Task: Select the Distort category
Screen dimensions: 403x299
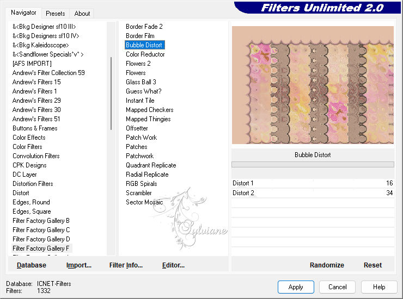Action: pyautogui.click(x=21, y=193)
